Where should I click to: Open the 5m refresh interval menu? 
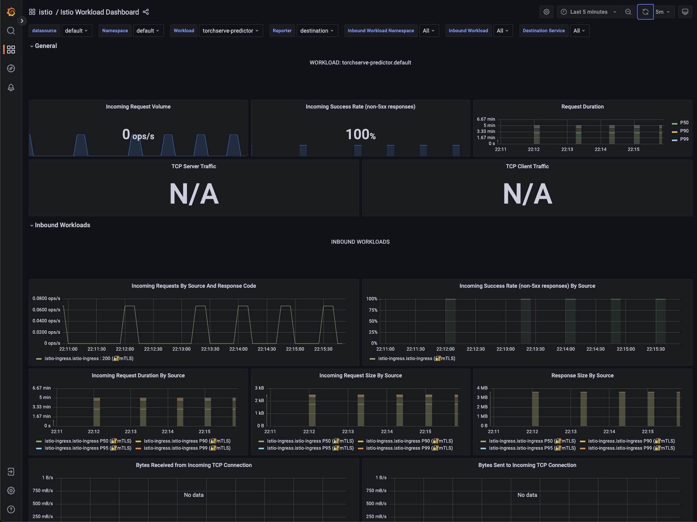coord(663,12)
